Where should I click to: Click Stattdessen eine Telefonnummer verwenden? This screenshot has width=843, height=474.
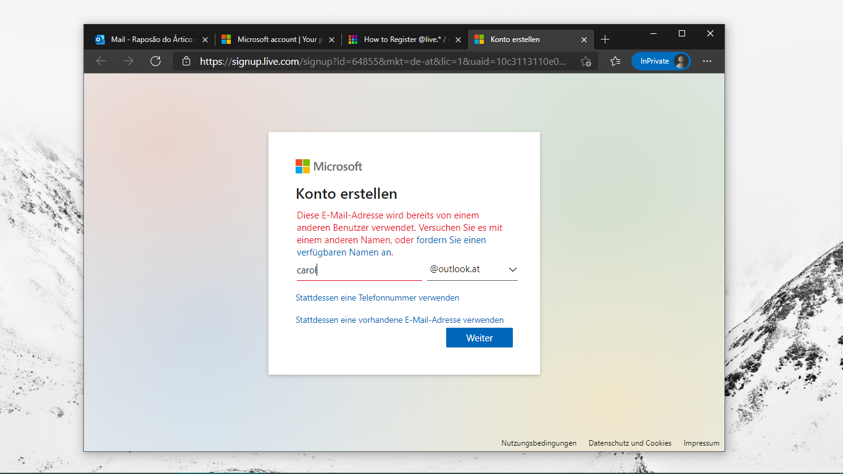378,297
